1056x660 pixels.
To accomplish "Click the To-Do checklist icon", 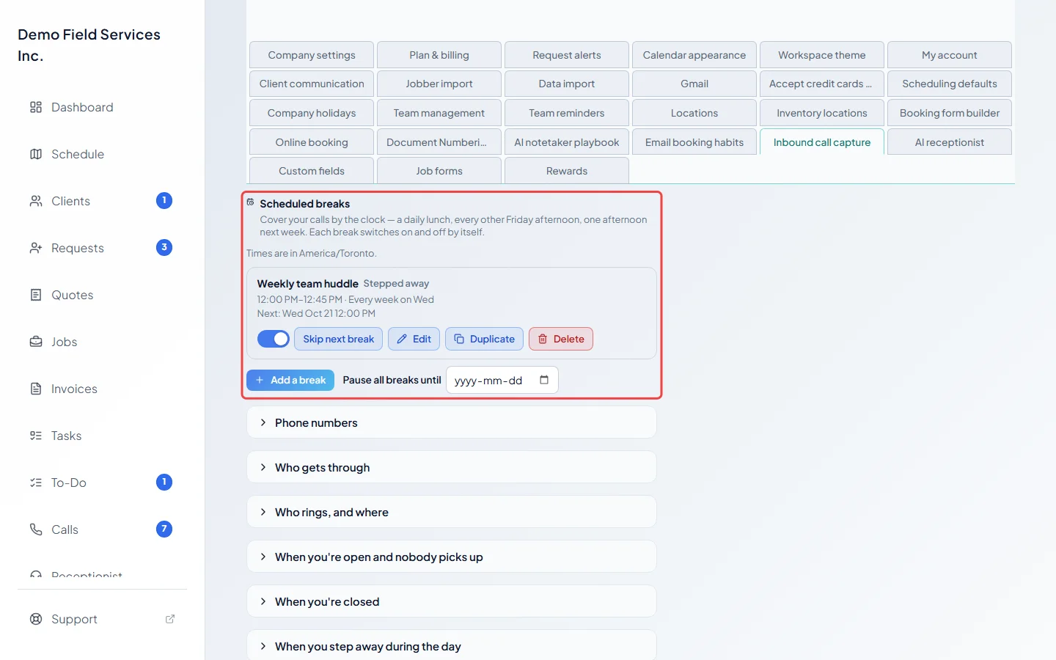I will (x=36, y=483).
